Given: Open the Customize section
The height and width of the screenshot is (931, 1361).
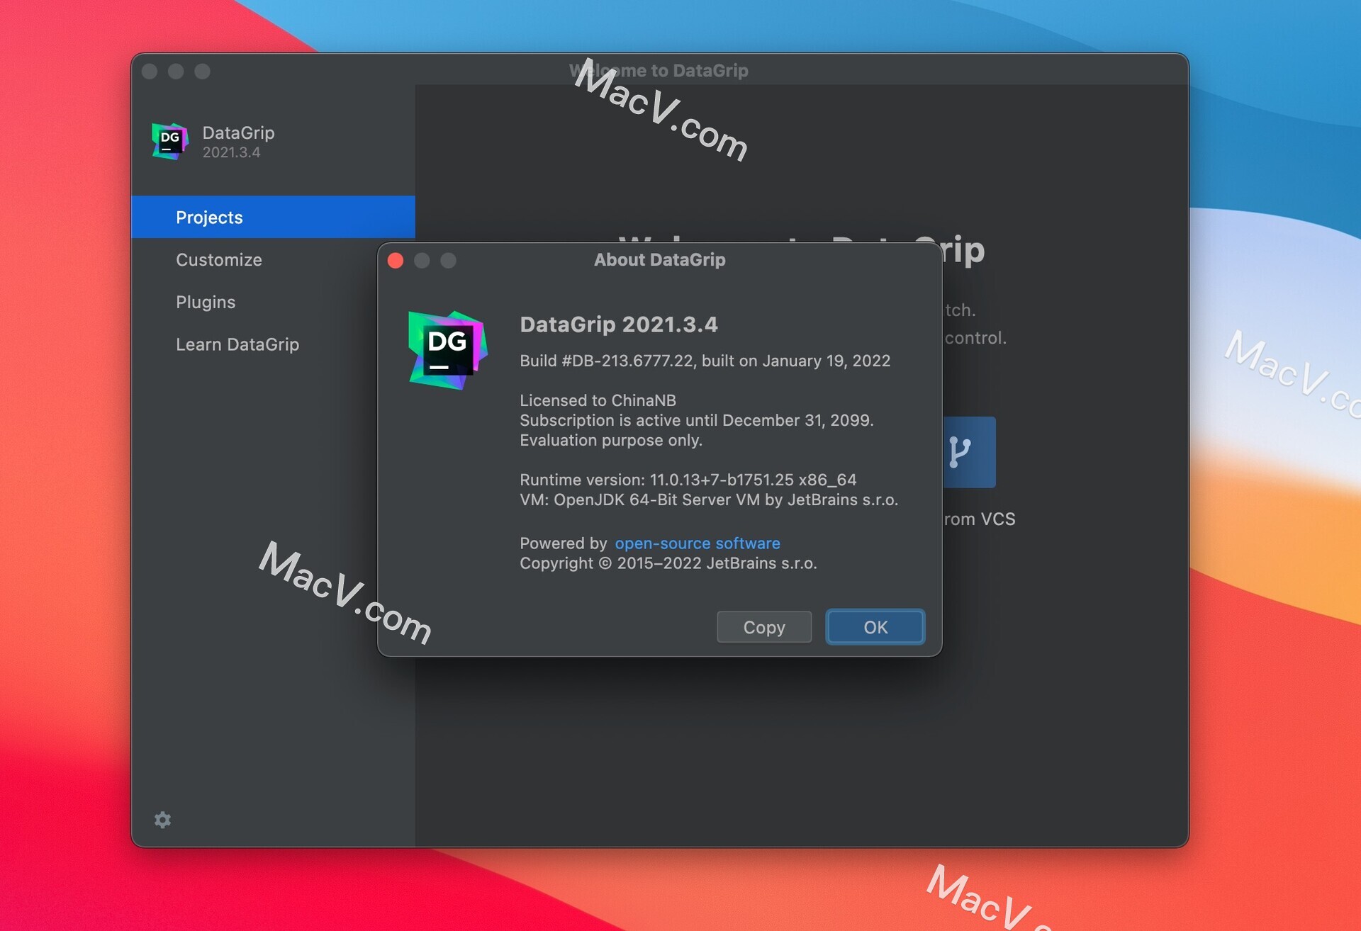Looking at the screenshot, I should tap(218, 260).
